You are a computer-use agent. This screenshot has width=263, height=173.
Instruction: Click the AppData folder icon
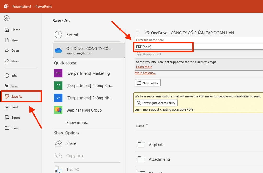(141, 145)
